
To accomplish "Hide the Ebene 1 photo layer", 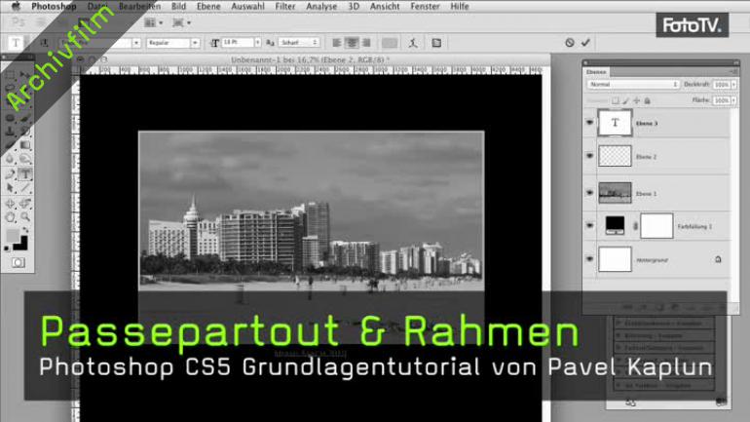I will coord(589,193).
